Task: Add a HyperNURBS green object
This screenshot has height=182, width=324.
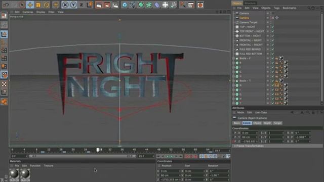Action: point(141,5)
